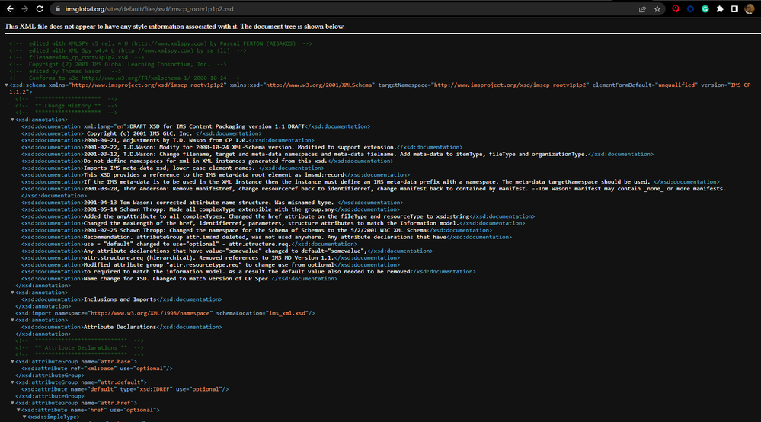Collapse the attr.href attributeGroup node
This screenshot has height=422, width=761.
(13, 403)
